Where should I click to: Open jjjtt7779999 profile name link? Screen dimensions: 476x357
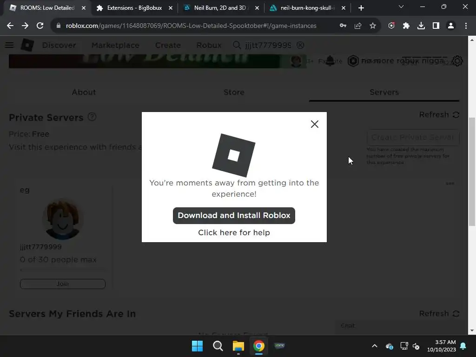click(41, 247)
